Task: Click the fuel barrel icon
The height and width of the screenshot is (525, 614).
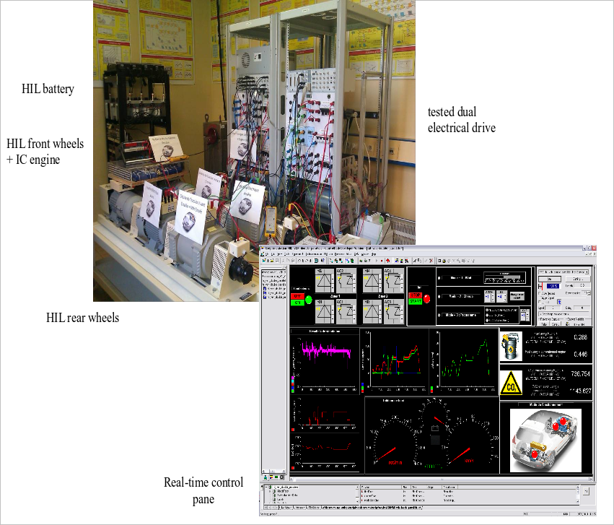Action: coord(512,344)
